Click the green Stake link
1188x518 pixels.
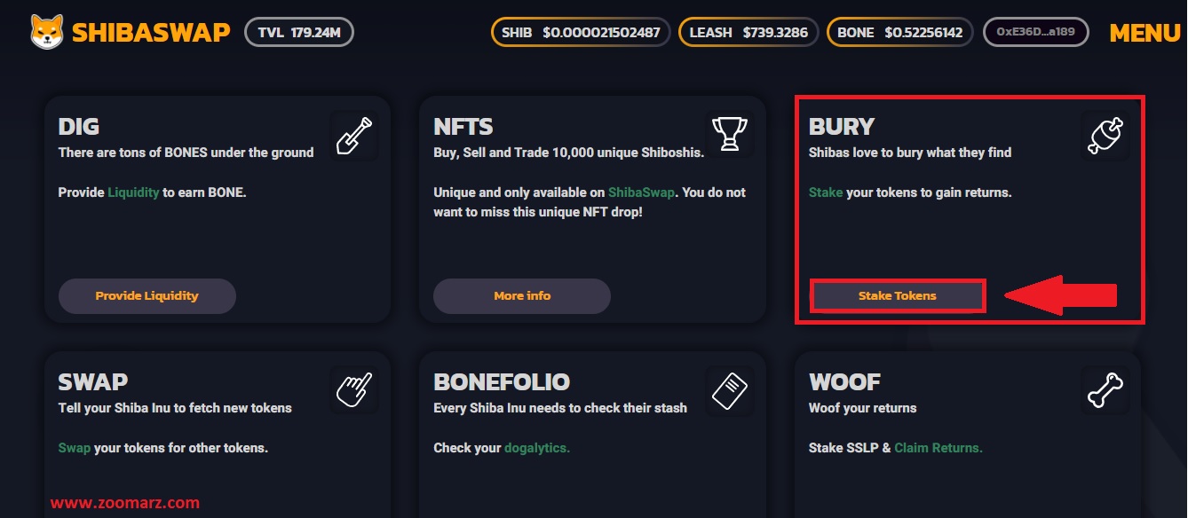tap(826, 192)
